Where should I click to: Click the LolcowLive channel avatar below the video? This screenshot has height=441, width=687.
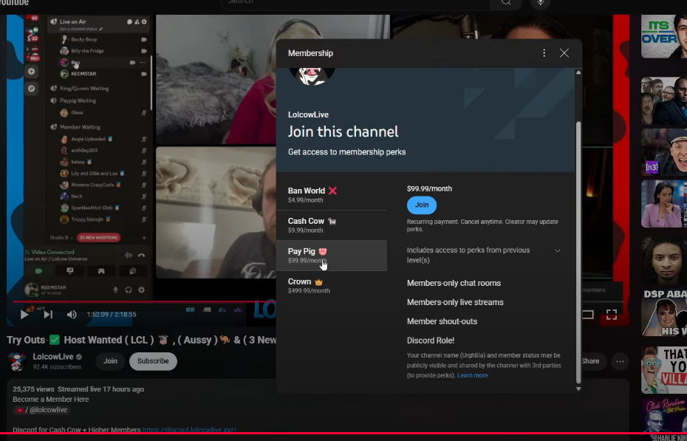coord(17,361)
